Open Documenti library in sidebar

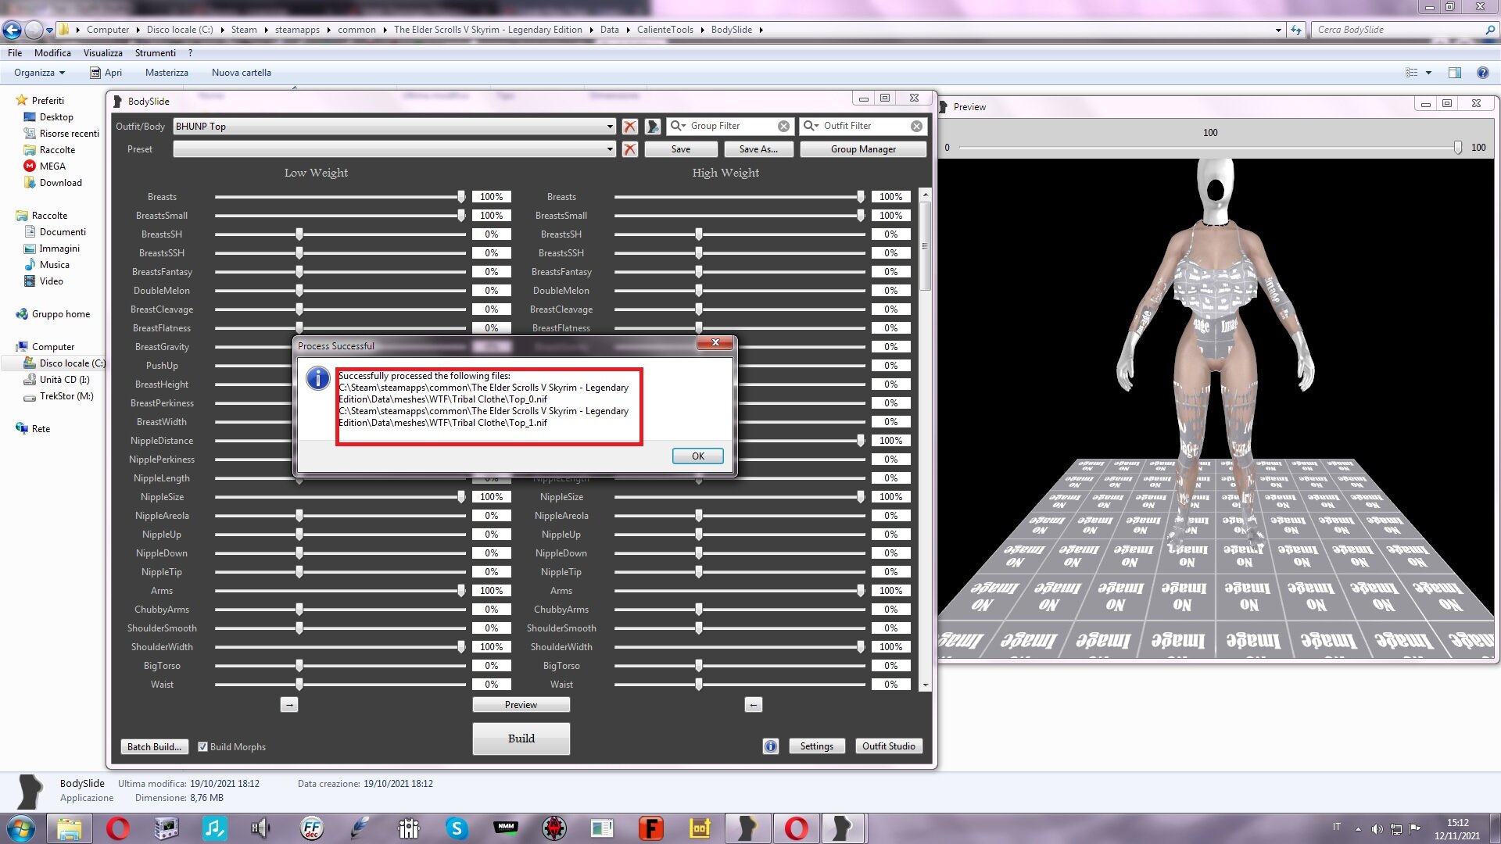point(55,232)
